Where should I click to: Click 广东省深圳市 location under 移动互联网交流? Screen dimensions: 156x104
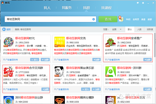[62, 60]
